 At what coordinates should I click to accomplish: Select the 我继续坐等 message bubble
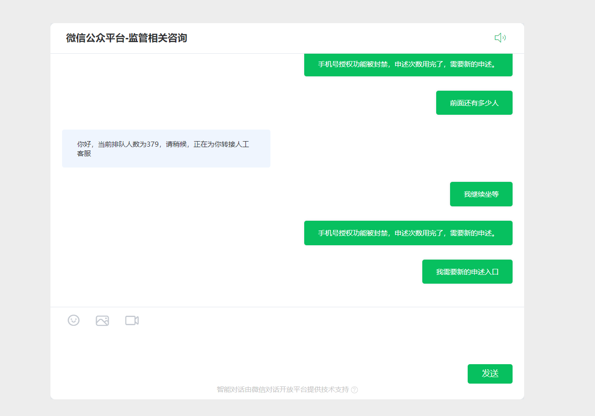click(x=481, y=194)
